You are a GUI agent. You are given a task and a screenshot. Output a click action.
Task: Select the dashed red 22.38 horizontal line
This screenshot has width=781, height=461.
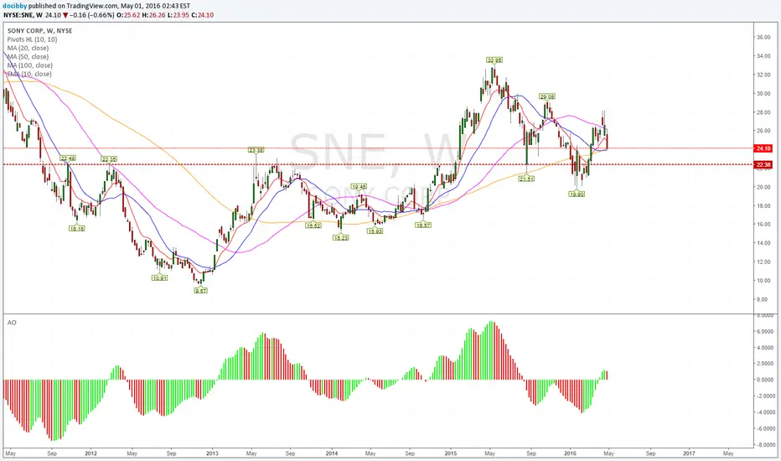(x=379, y=164)
